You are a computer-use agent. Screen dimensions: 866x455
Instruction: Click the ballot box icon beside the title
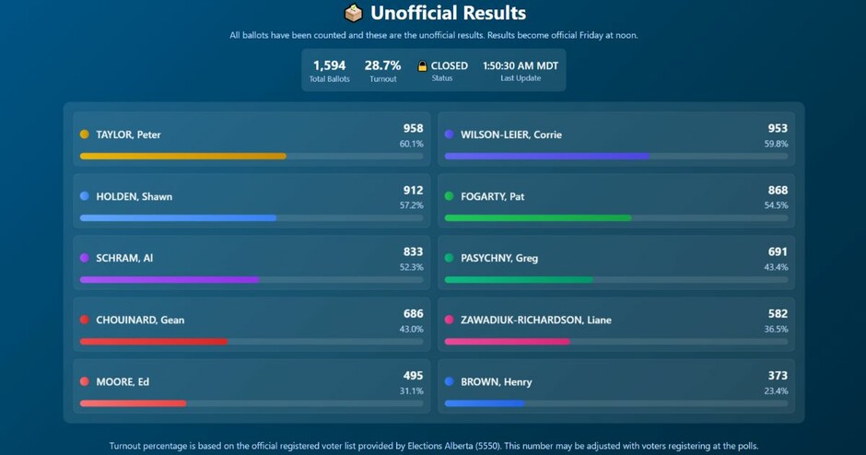[354, 14]
